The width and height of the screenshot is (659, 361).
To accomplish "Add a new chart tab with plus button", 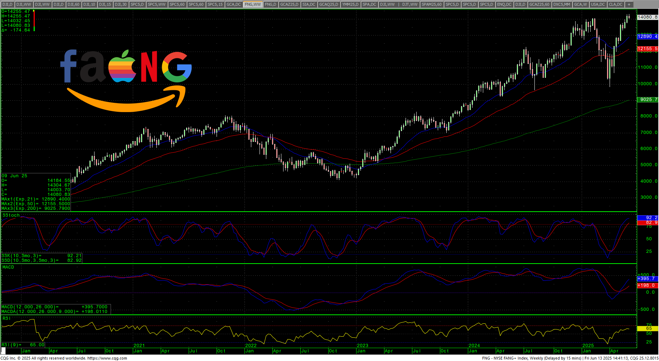I will [x=629, y=4].
